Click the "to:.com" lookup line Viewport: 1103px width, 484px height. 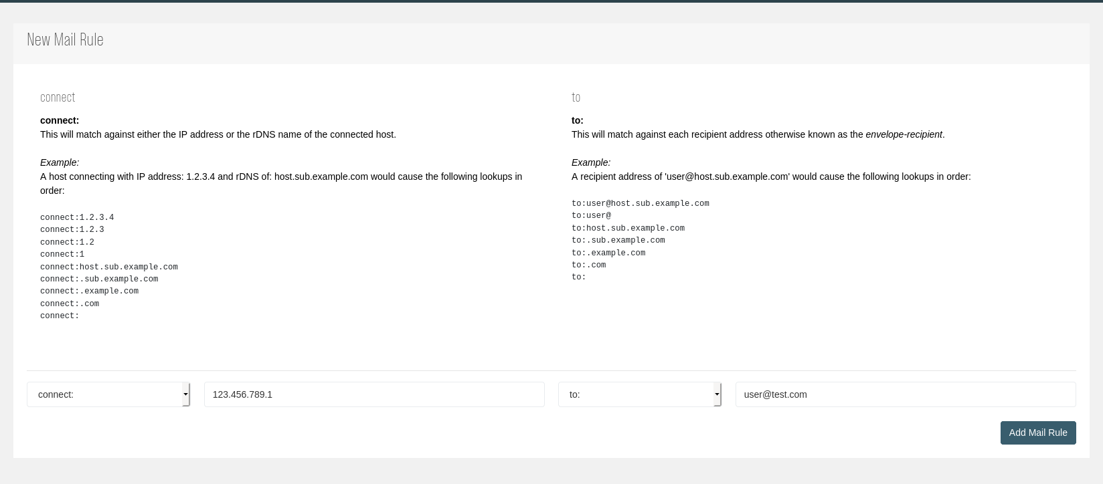click(x=588, y=265)
